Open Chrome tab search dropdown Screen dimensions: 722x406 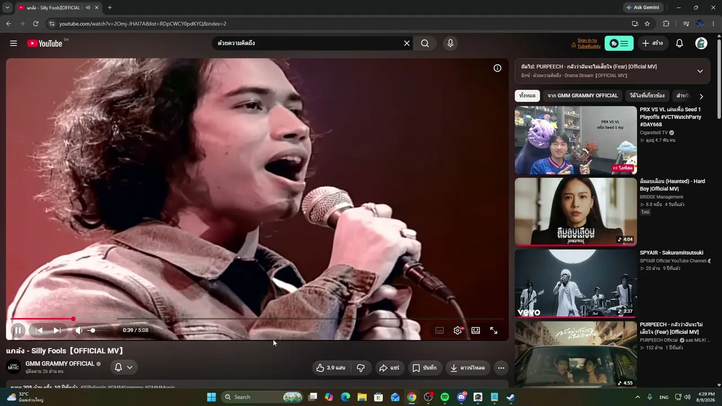pyautogui.click(x=7, y=7)
